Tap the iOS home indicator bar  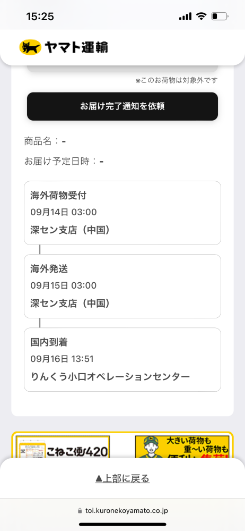click(x=122, y=525)
